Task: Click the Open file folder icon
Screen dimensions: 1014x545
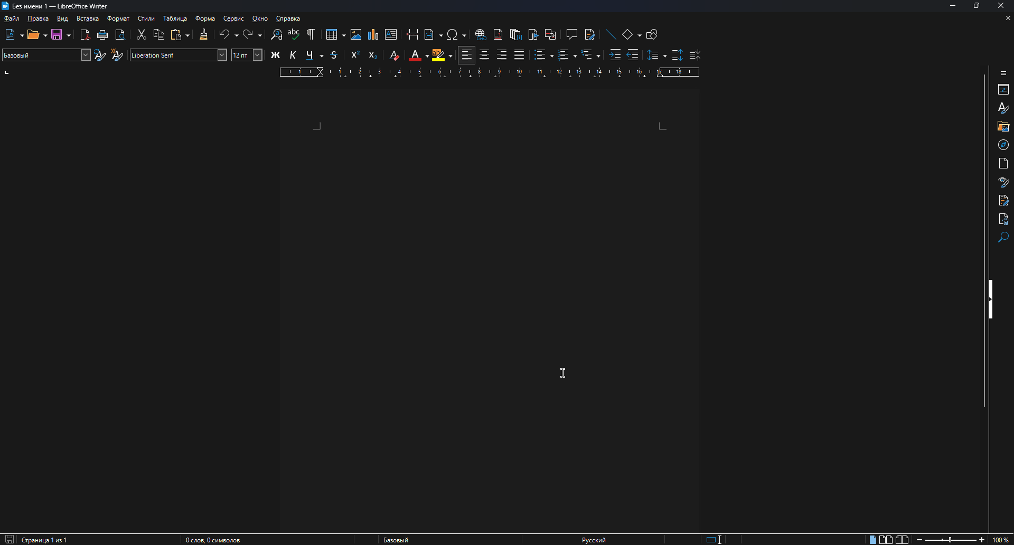Action: click(33, 35)
